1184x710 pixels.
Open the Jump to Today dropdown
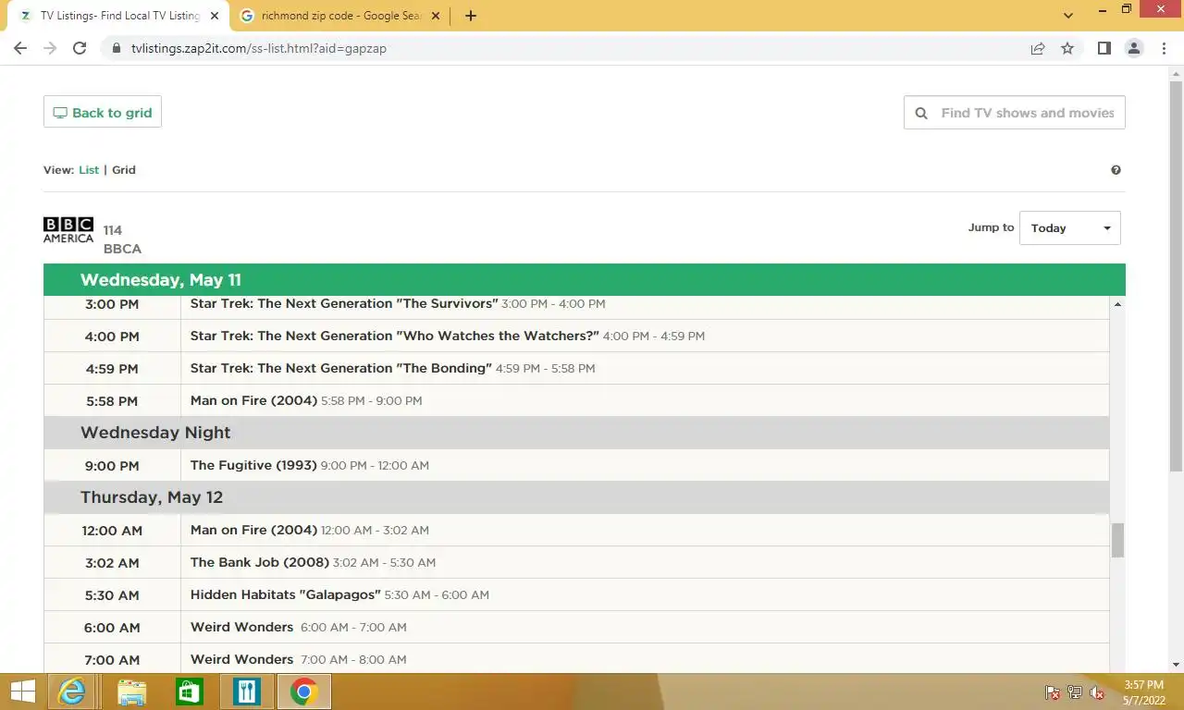click(1070, 228)
